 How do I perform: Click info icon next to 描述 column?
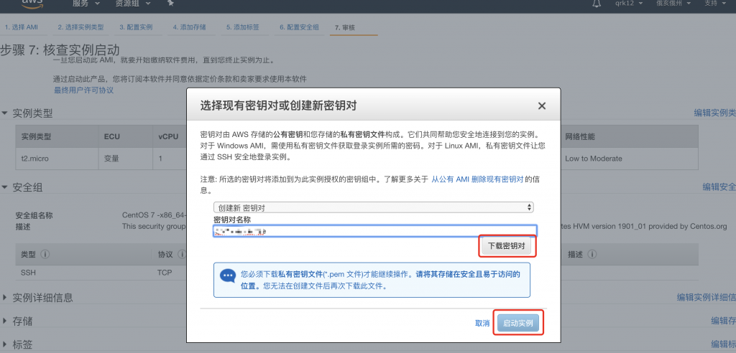pos(592,254)
